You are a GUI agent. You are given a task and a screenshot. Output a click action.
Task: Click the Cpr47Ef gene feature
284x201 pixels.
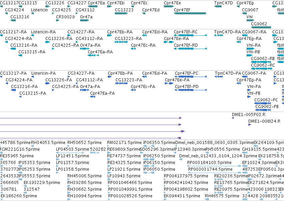tap(190, 13)
